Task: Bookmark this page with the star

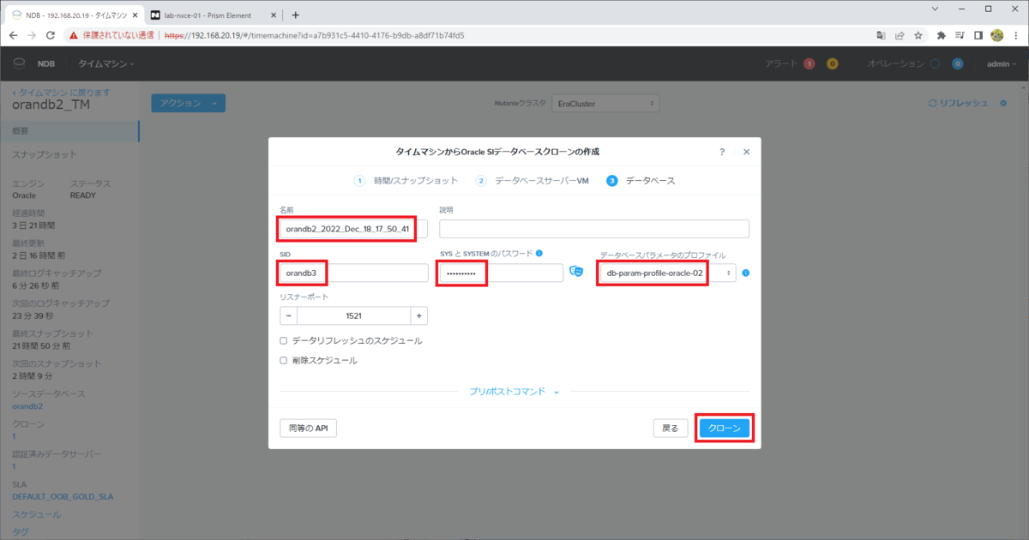Action: (918, 35)
